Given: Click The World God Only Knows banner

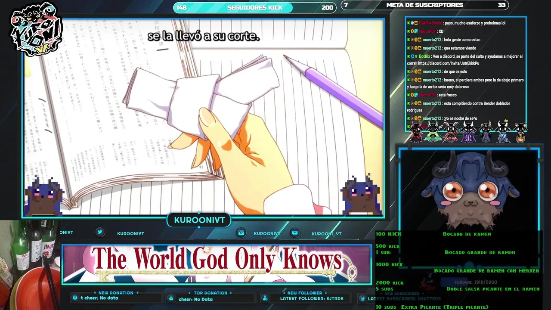Looking at the screenshot, I should pos(217,264).
